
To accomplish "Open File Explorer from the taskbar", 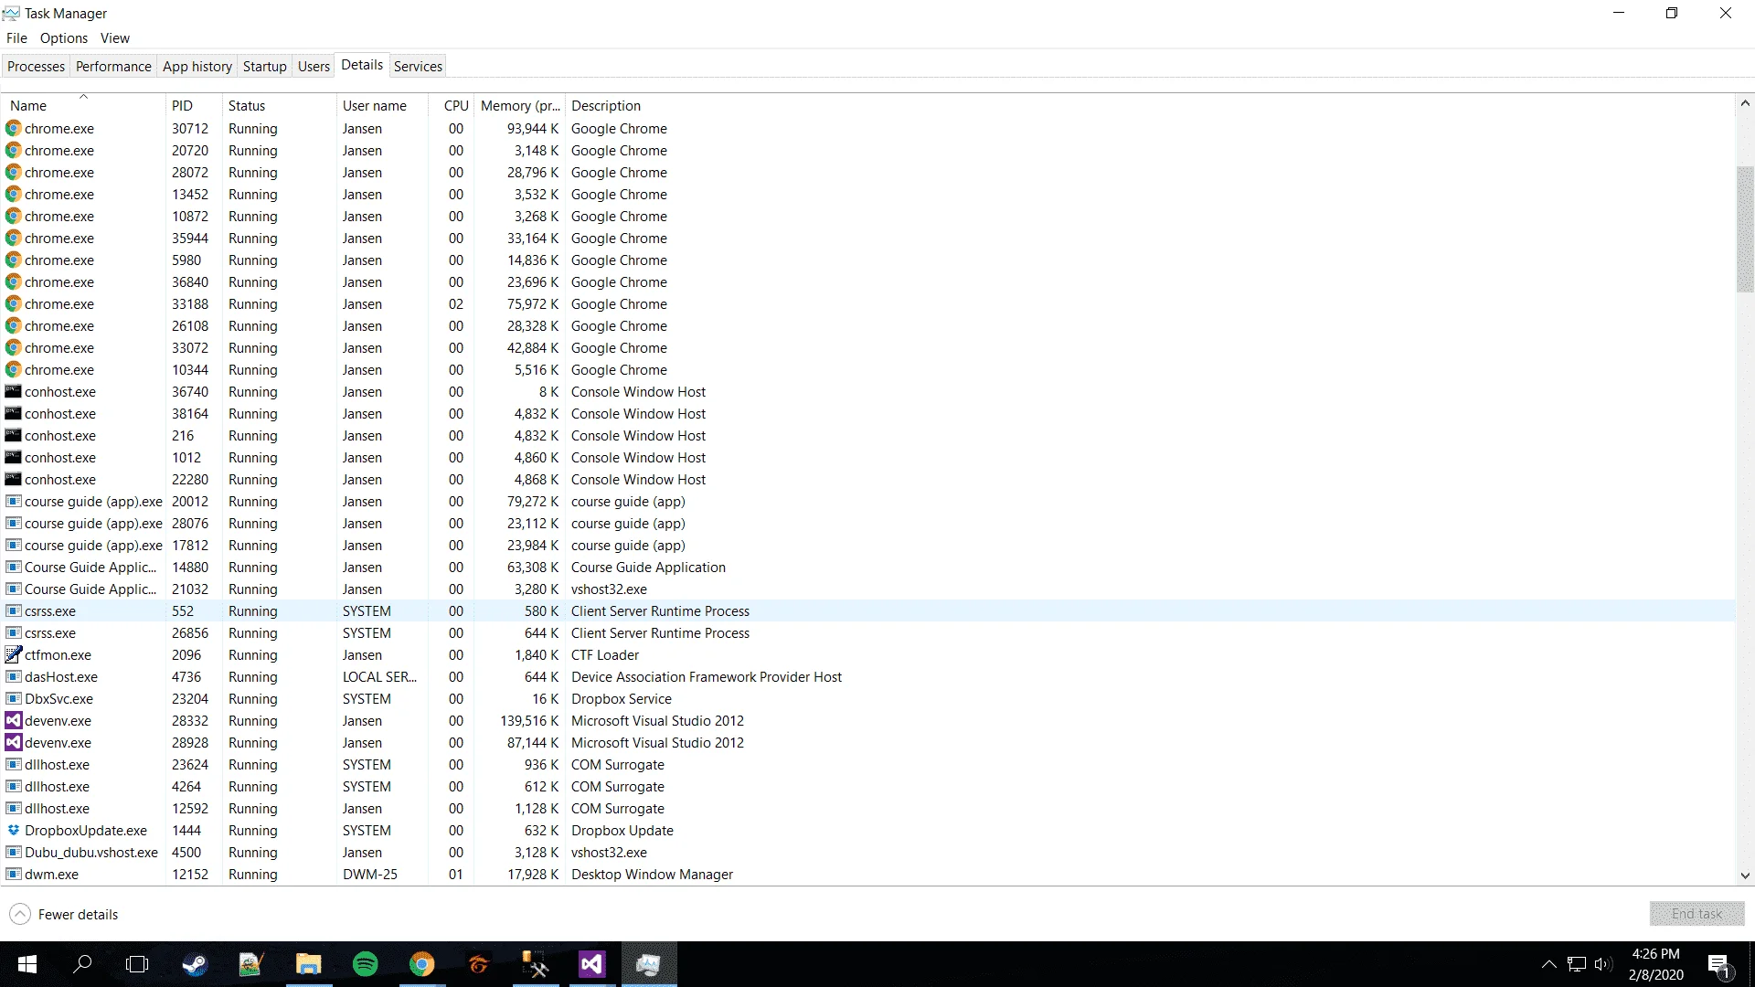I will click(x=308, y=964).
